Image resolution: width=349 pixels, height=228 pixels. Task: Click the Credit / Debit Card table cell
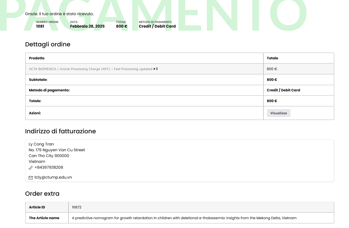283,90
